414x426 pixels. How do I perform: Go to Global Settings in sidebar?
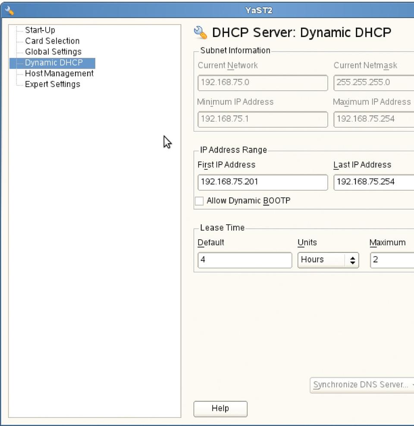click(53, 52)
